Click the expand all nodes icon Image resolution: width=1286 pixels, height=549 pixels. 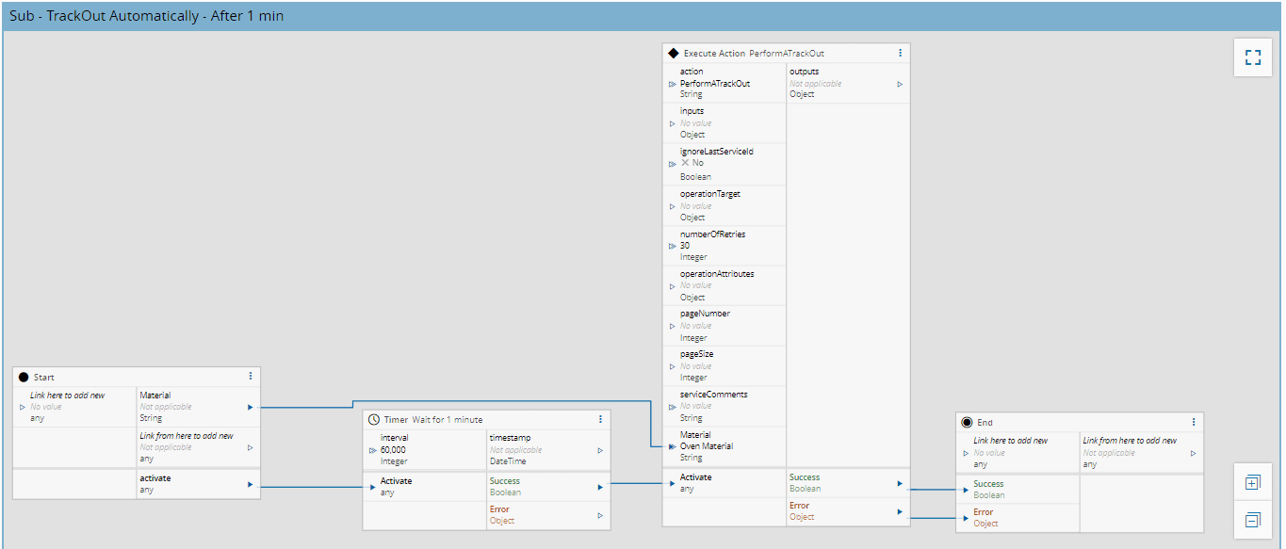coord(1252,483)
